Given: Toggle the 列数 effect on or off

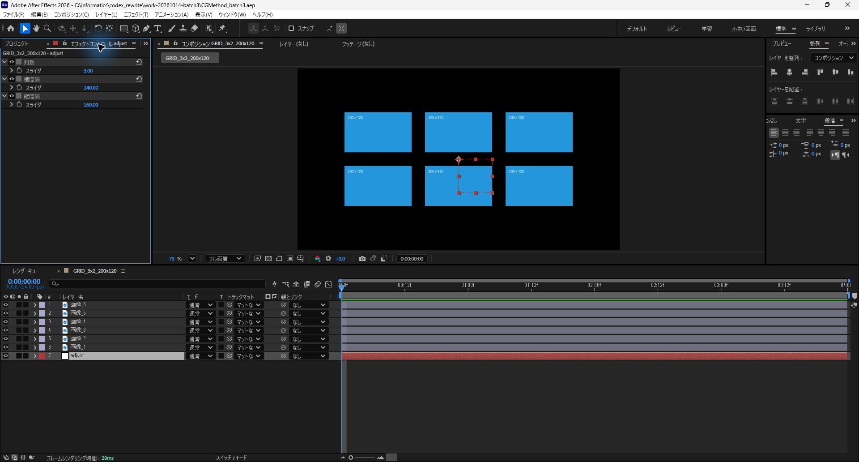Looking at the screenshot, I should (x=12, y=62).
